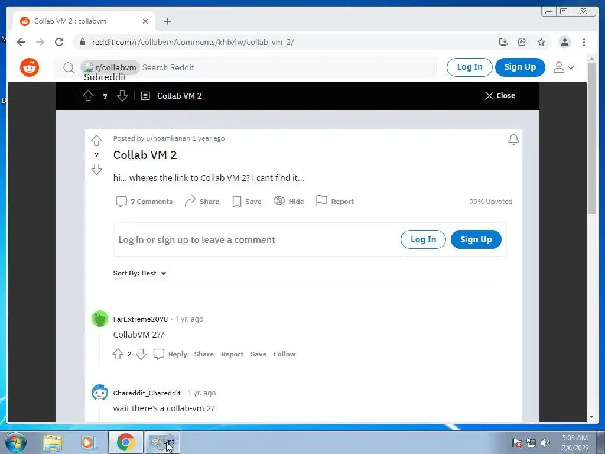
Task: Open author u/noamkanan's profile
Action: coord(168,138)
